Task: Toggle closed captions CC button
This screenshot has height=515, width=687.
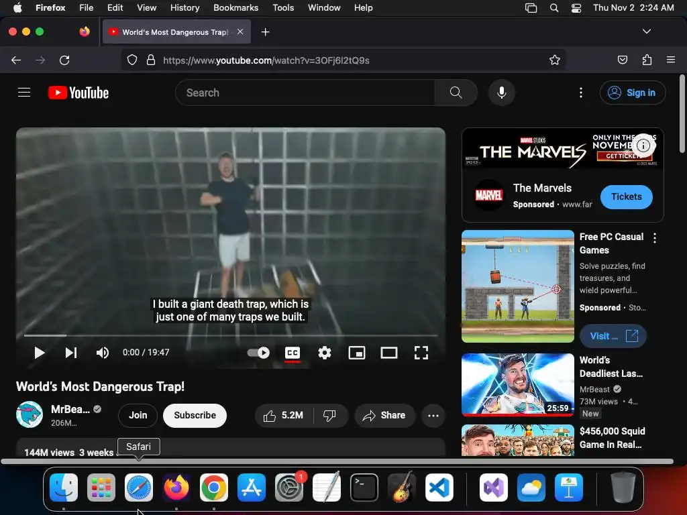Action: [x=293, y=353]
